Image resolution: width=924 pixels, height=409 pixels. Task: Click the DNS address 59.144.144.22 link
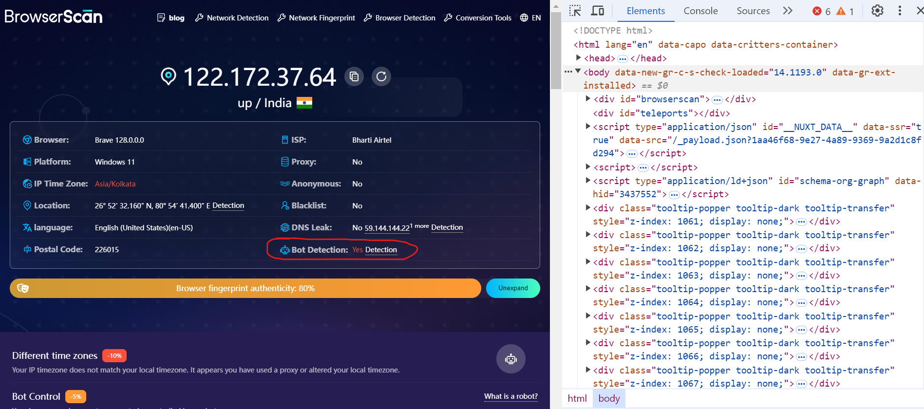tap(387, 228)
